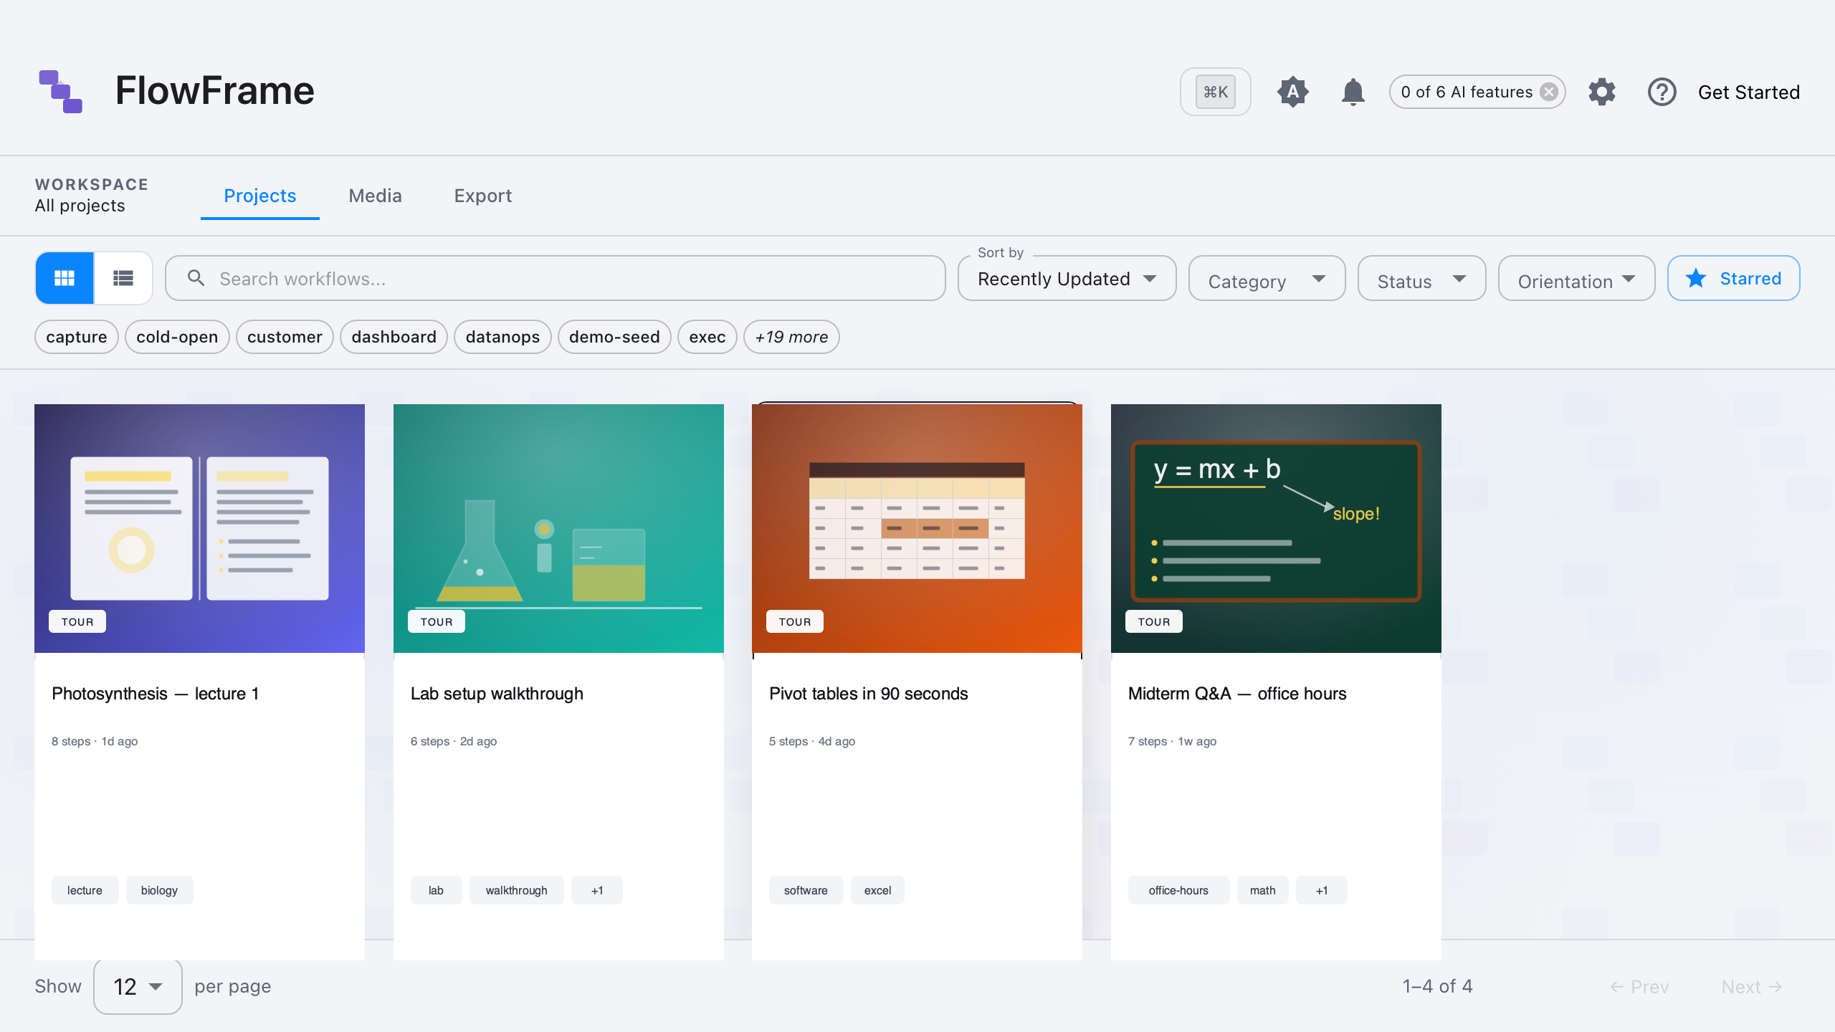
Task: Toggle the auto brightness theme icon
Action: point(1292,92)
